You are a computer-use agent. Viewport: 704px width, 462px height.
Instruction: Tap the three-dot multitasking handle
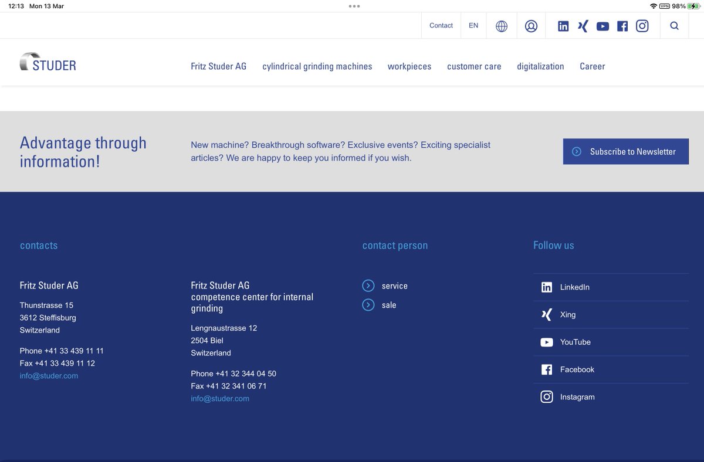click(354, 6)
